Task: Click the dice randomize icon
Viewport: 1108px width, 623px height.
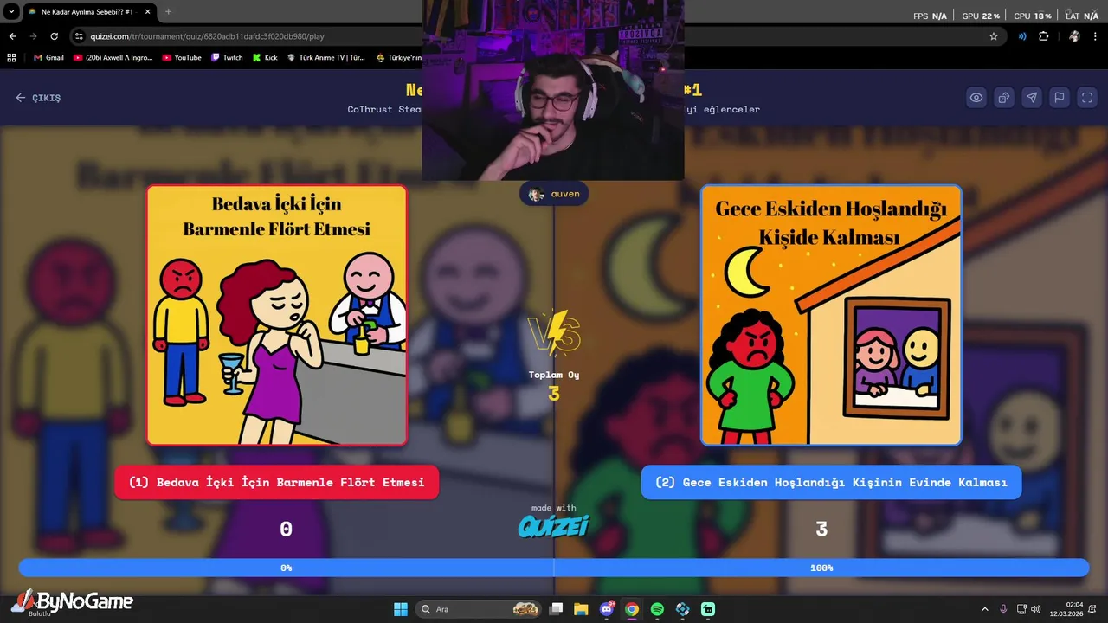Action: [1004, 98]
